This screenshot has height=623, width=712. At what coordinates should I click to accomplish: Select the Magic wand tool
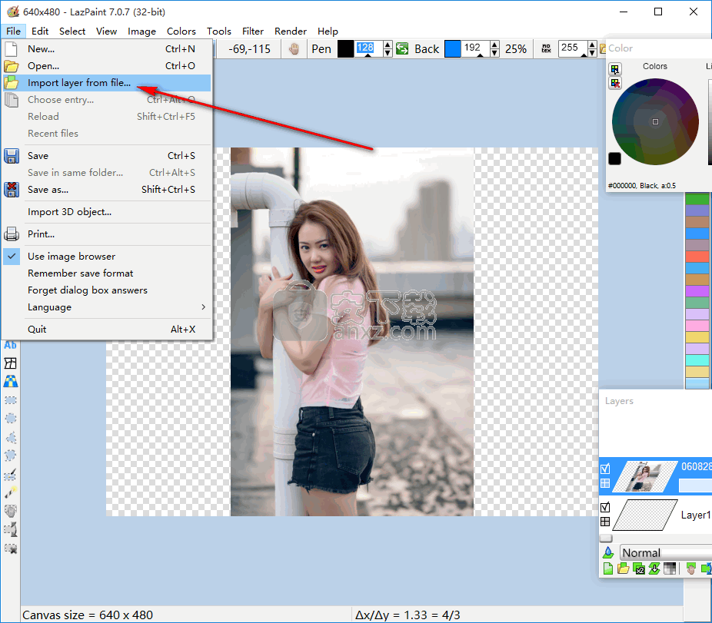tap(11, 492)
